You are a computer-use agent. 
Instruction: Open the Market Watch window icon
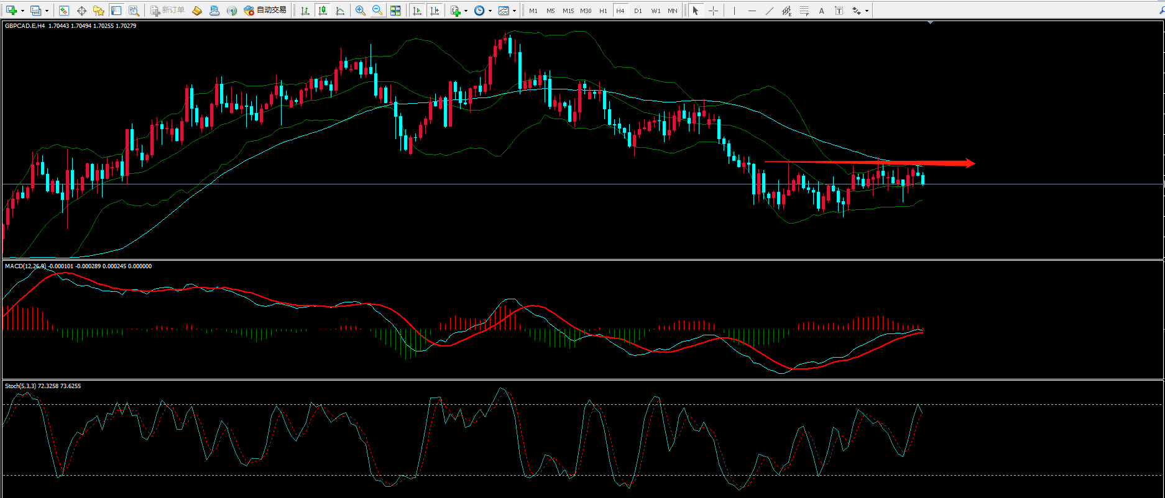(x=64, y=11)
